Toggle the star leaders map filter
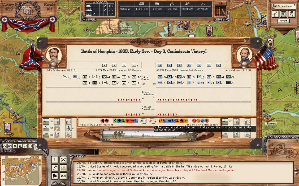The width and height of the screenshot is (299, 186). click(15, 146)
